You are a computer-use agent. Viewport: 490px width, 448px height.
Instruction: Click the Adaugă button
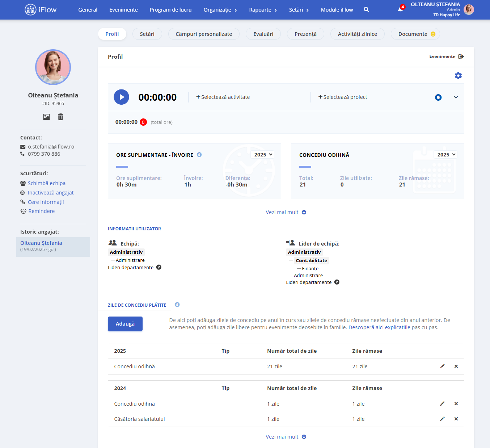point(125,324)
